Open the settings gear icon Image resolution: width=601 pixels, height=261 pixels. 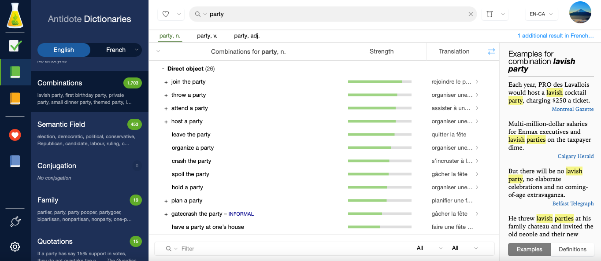[x=15, y=246]
